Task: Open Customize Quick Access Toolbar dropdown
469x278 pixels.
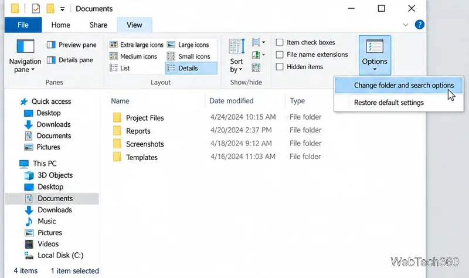Action: (x=62, y=9)
